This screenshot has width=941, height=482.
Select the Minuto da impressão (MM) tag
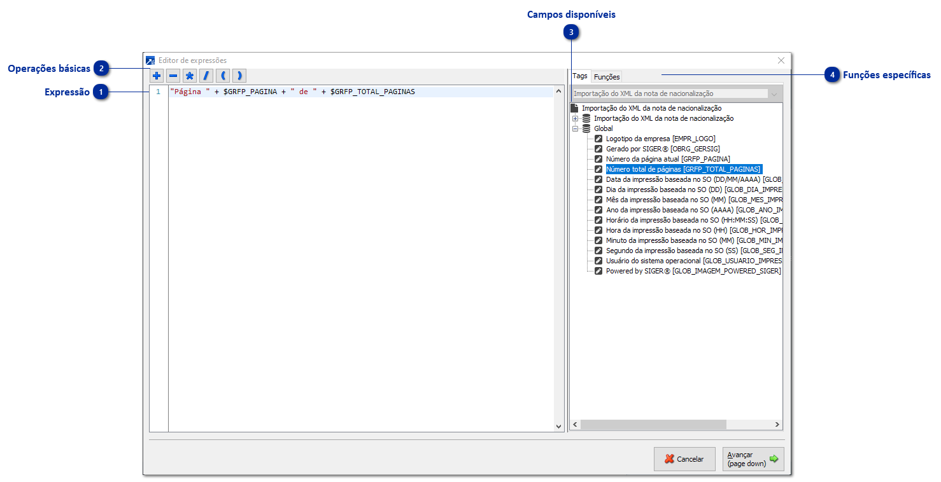tap(693, 240)
